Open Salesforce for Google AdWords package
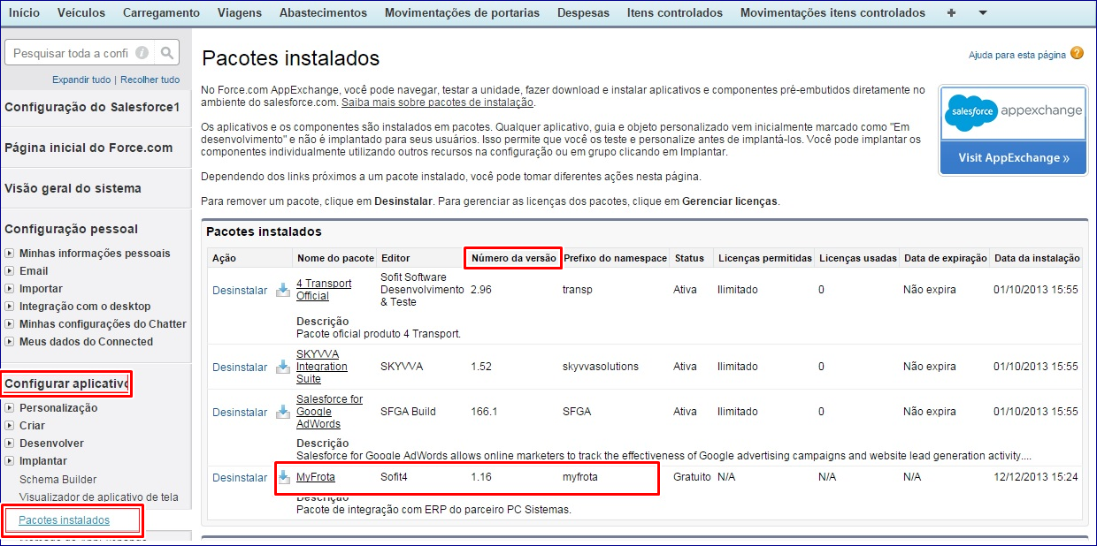 (x=329, y=412)
